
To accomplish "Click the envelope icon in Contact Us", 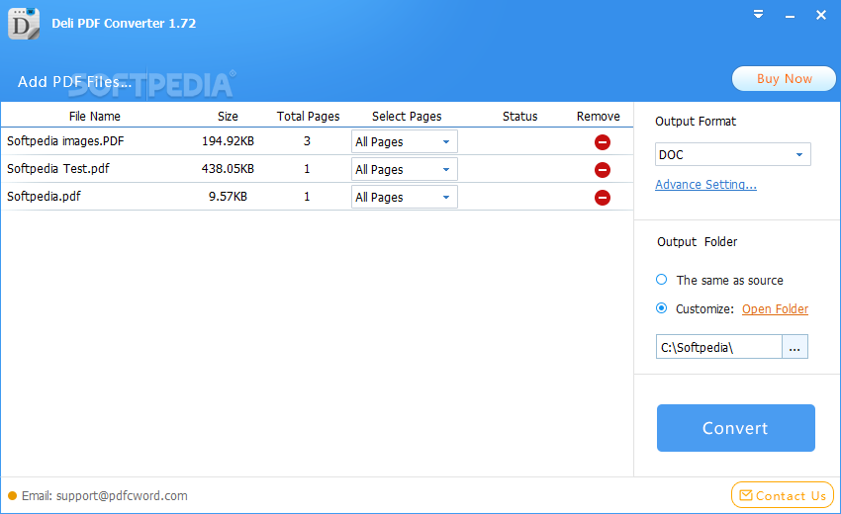I will [x=746, y=495].
